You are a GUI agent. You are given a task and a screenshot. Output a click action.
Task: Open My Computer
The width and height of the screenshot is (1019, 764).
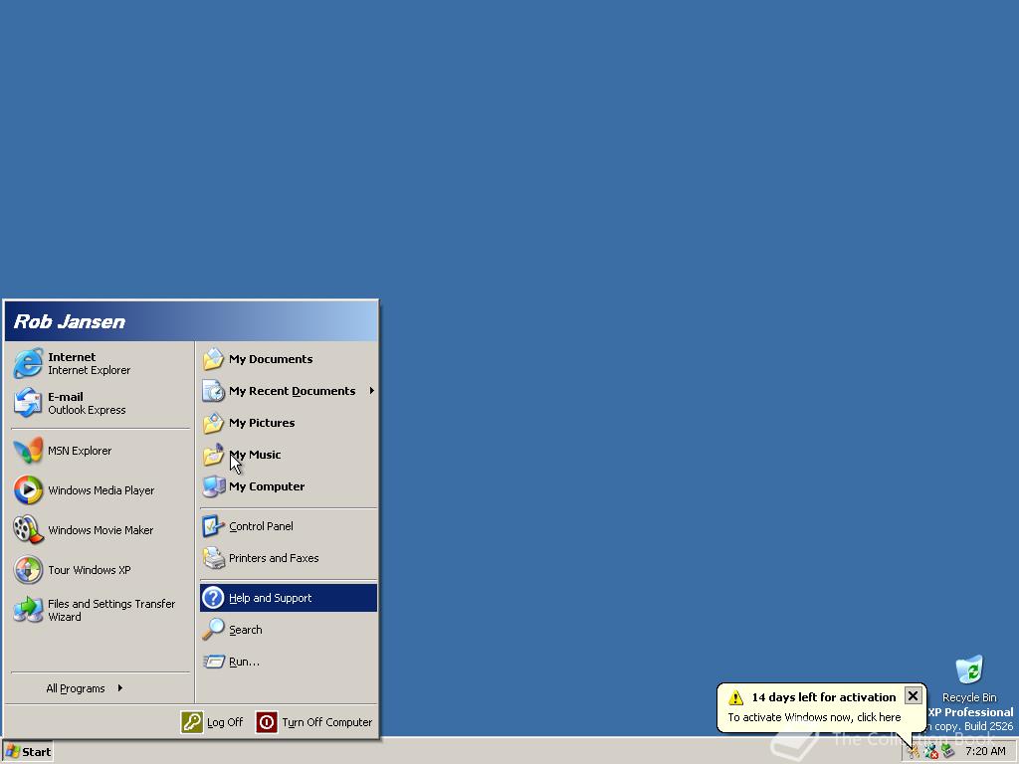click(289, 486)
